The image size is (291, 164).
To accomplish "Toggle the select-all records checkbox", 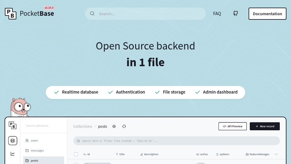I will click(x=76, y=154).
